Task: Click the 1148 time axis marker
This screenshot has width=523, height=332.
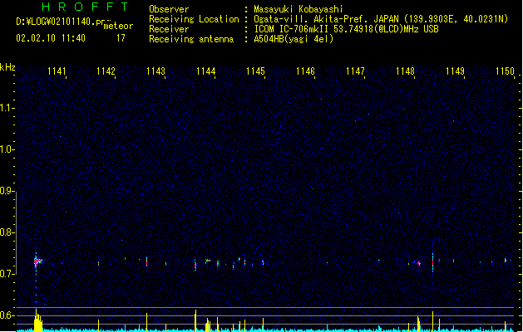Action: point(405,71)
